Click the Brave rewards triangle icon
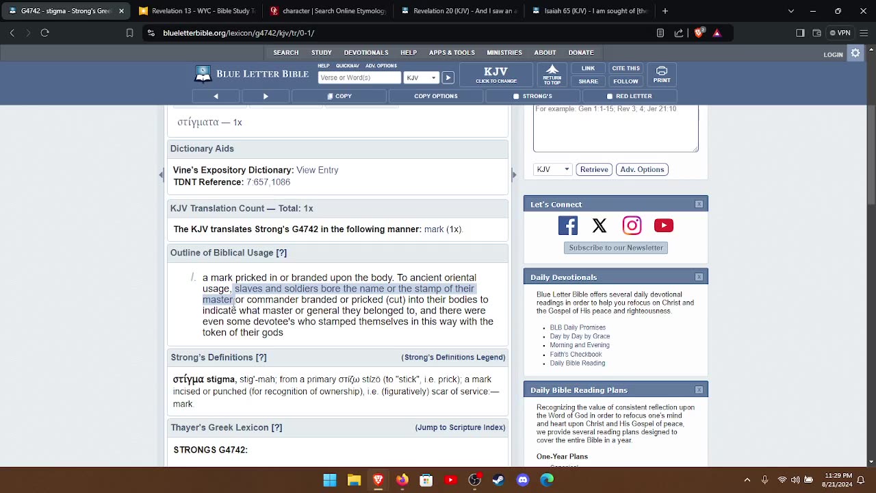This screenshot has width=876, height=493. pyautogui.click(x=717, y=33)
